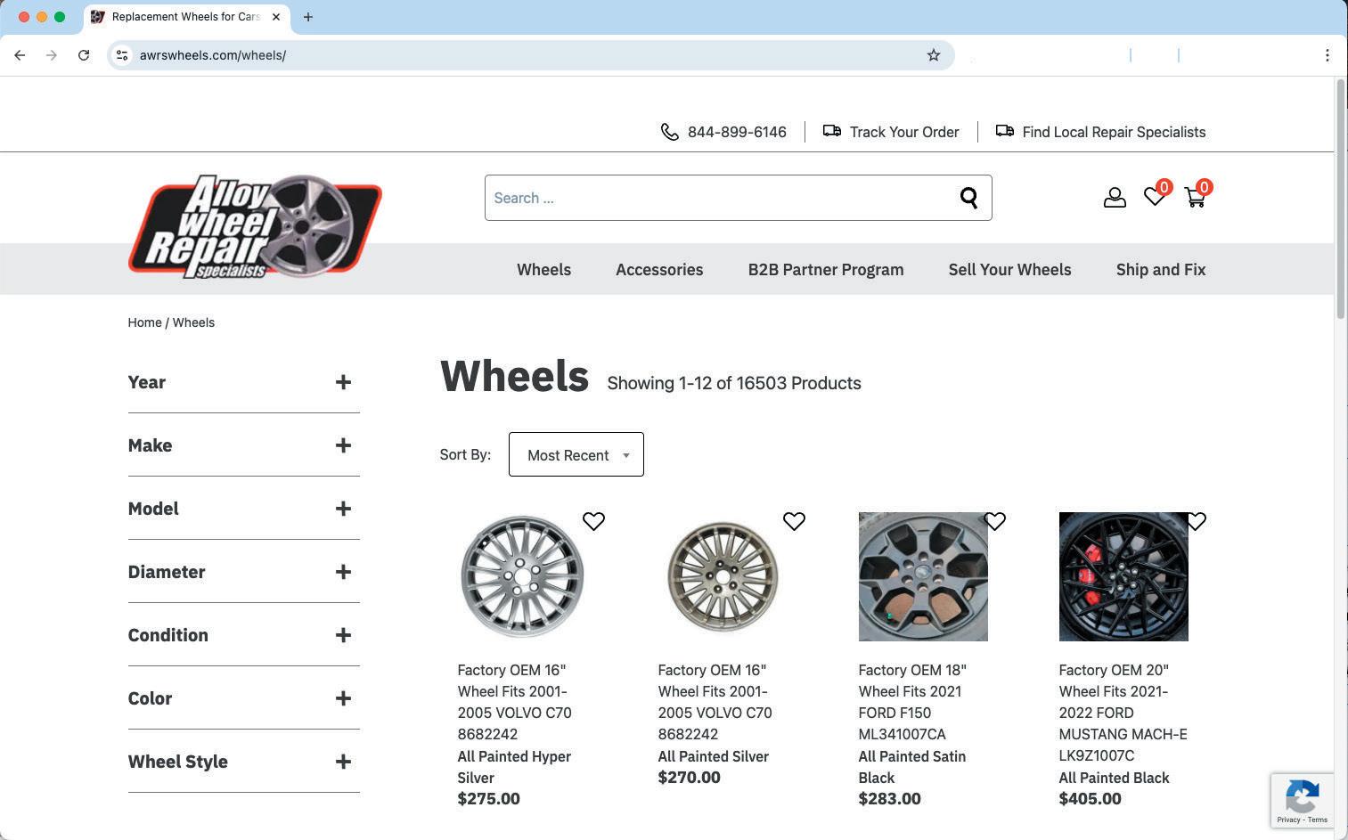Click the Showing 1-12 of 16503 Products text
This screenshot has height=840, width=1348.
[x=734, y=383]
